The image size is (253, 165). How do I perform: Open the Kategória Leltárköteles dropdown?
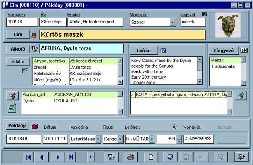pos(98,139)
